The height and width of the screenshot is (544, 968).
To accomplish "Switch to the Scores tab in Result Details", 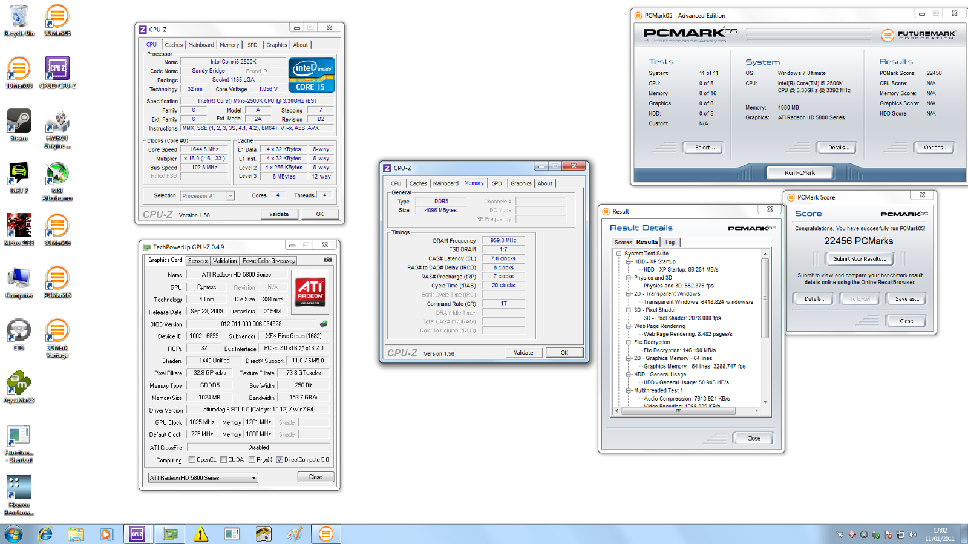I will click(x=623, y=243).
